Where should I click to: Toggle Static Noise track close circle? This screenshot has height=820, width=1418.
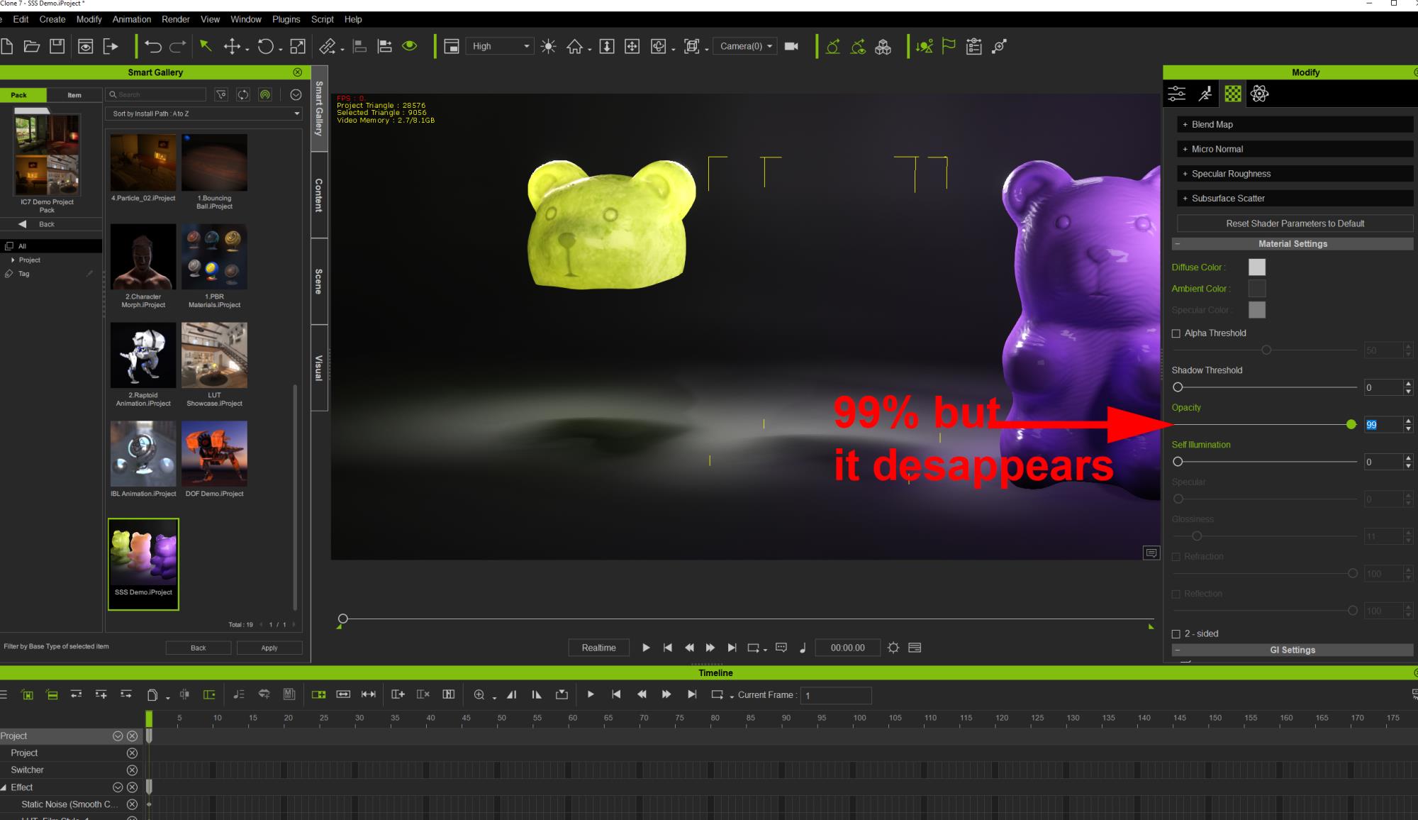132,804
